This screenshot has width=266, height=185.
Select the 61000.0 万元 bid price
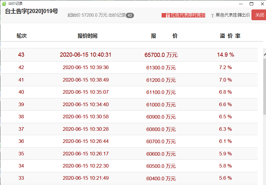point(161,104)
